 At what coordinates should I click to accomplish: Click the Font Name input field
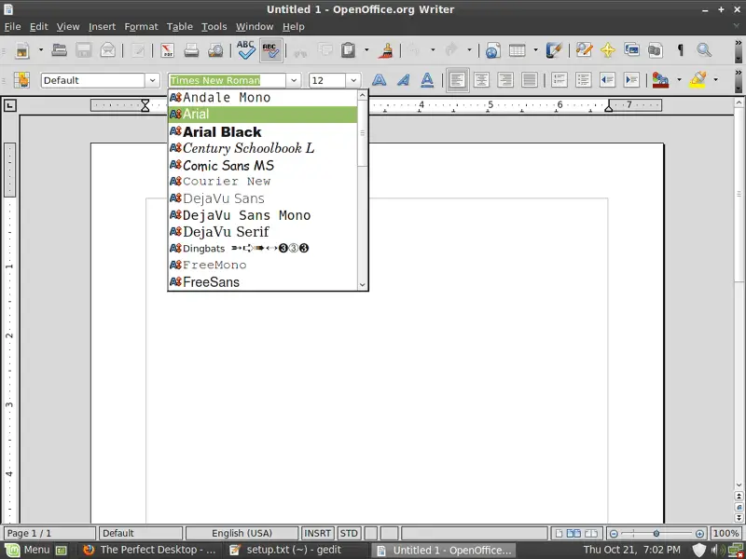(227, 80)
